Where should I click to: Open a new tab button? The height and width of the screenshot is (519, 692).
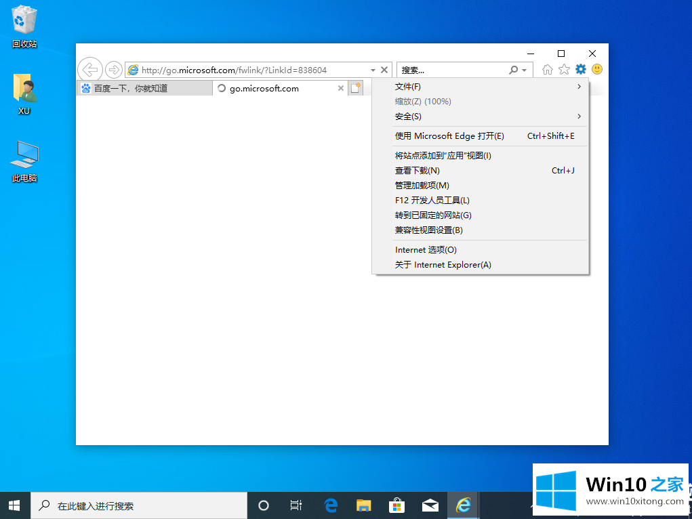coord(356,88)
